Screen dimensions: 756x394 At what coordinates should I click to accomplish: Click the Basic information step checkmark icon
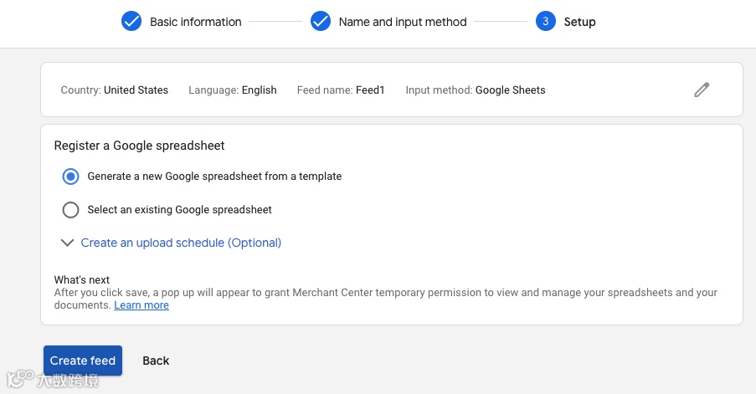pos(131,22)
